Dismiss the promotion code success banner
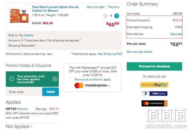This screenshot has height=131, width=189. [55, 79]
